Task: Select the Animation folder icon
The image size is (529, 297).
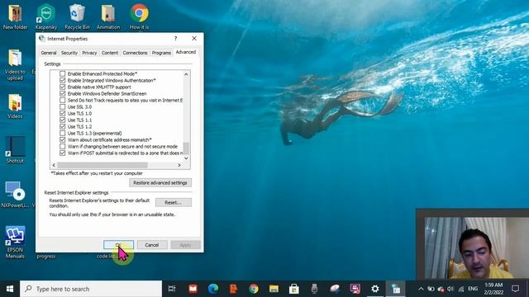Action: [108, 16]
